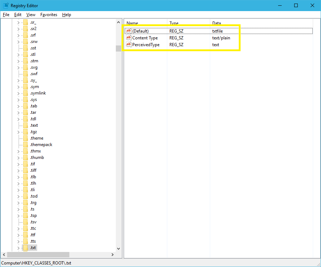Image resolution: width=321 pixels, height=267 pixels.
Task: Expand the .thmx key
Action: click(19, 151)
